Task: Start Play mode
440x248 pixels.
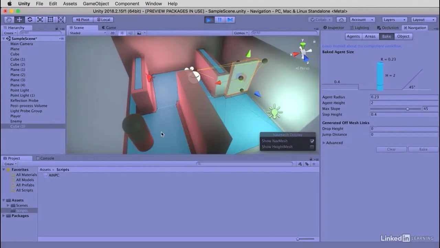Action: point(209,20)
